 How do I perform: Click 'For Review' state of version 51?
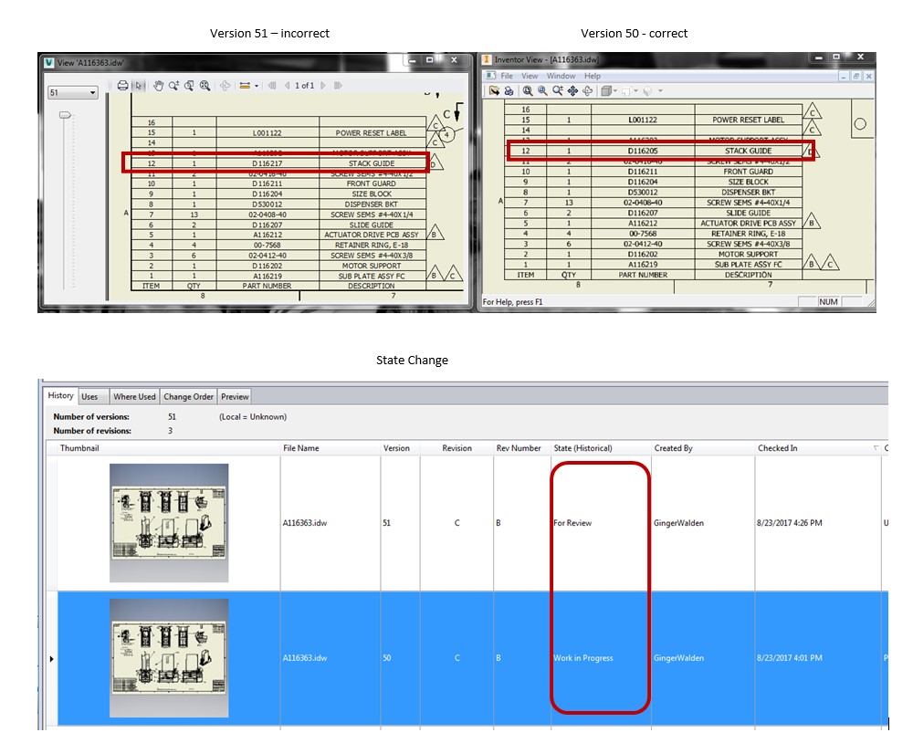(572, 523)
